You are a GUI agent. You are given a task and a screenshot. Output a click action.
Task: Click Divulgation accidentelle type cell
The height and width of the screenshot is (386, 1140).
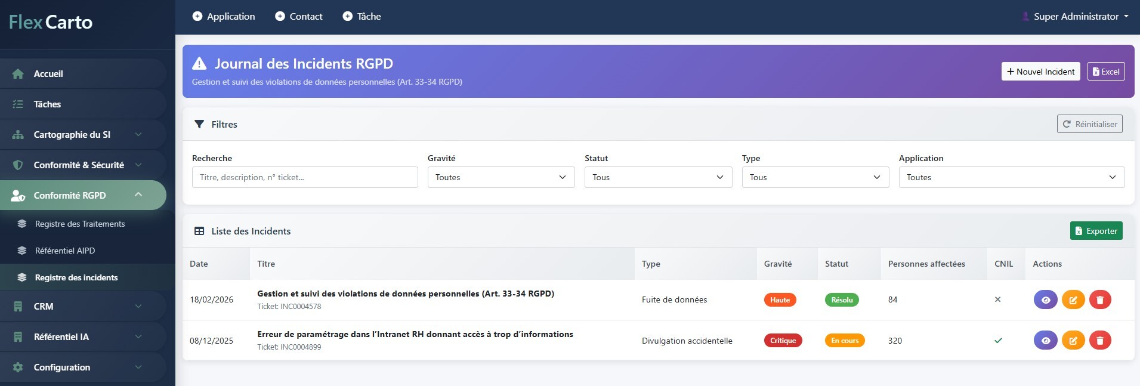click(x=687, y=341)
